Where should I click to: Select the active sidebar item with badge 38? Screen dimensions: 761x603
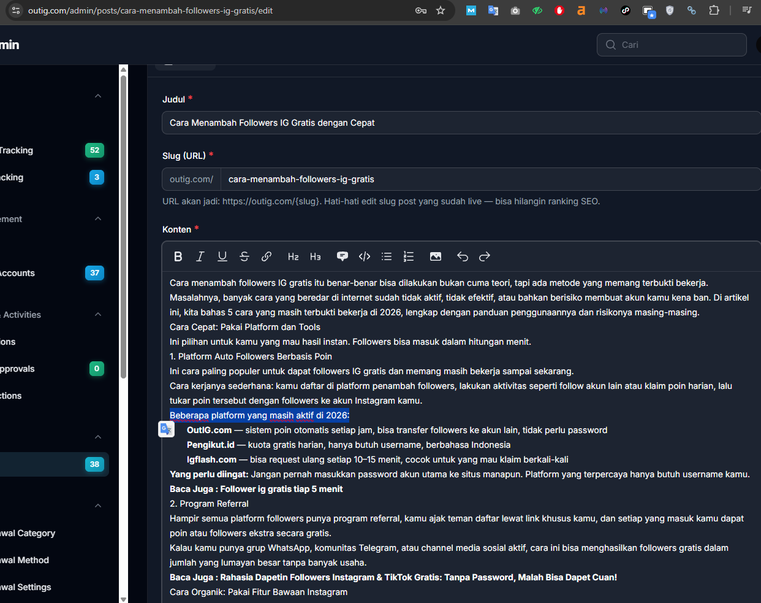click(x=55, y=464)
